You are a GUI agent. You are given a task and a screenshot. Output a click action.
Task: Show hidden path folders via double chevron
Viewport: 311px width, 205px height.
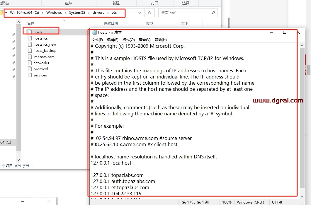tap(6, 13)
